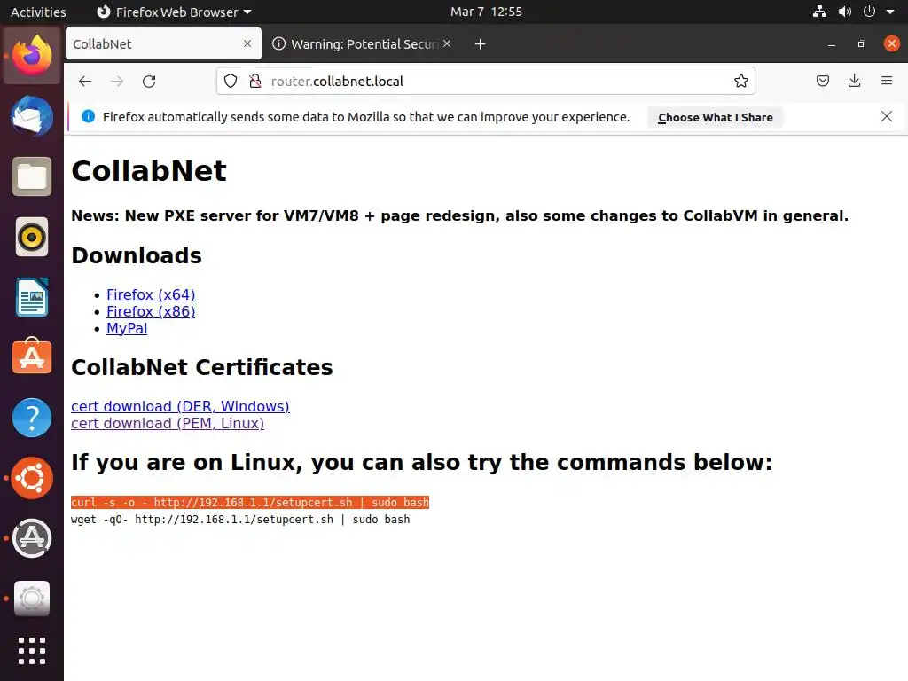Image resolution: width=908 pixels, height=681 pixels.
Task: Open the Firefox Web Browser app menu
Action: (174, 12)
